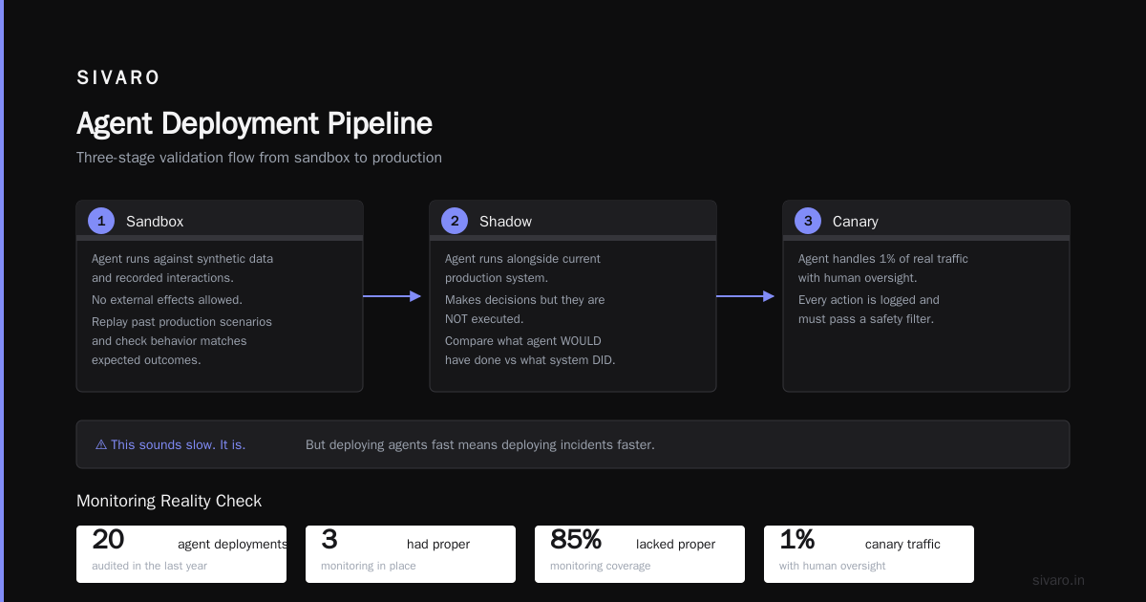Click the Agent Deployment Pipeline title

pos(254,123)
